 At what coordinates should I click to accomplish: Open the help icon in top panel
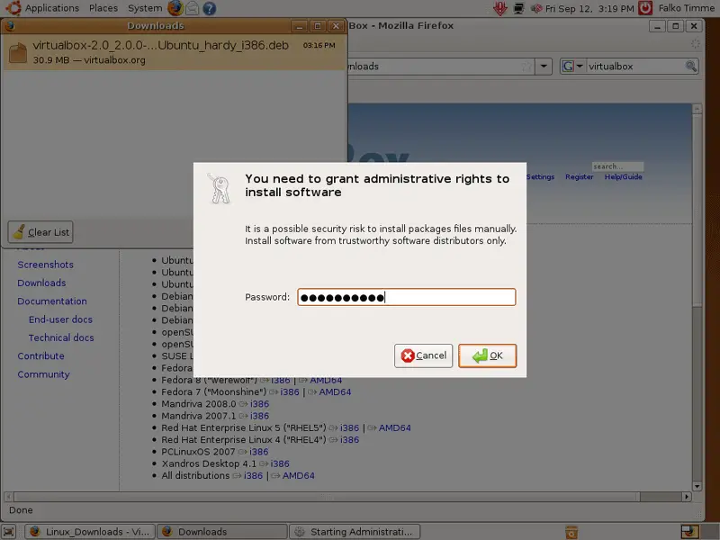click(x=210, y=8)
